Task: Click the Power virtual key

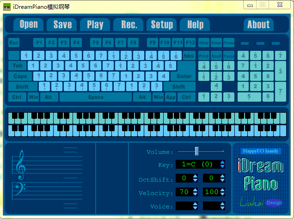Action: (229, 43)
